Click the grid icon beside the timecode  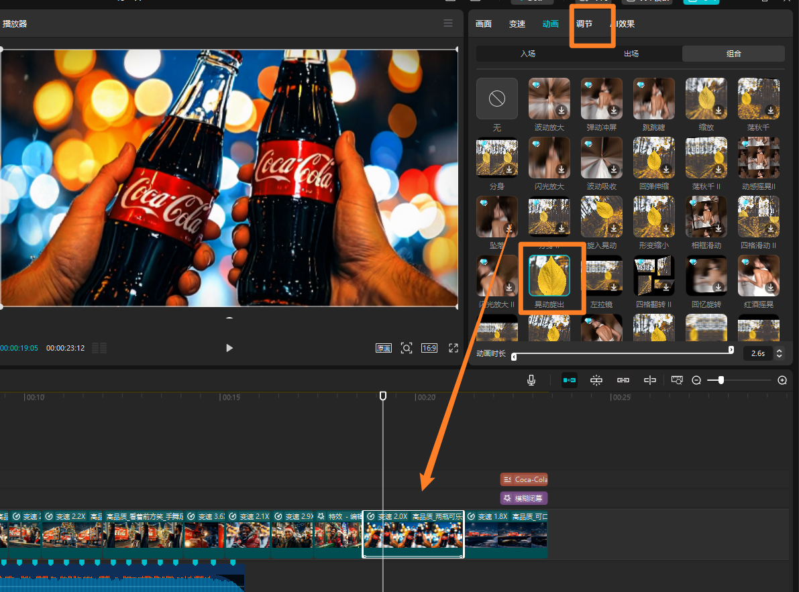tap(99, 348)
